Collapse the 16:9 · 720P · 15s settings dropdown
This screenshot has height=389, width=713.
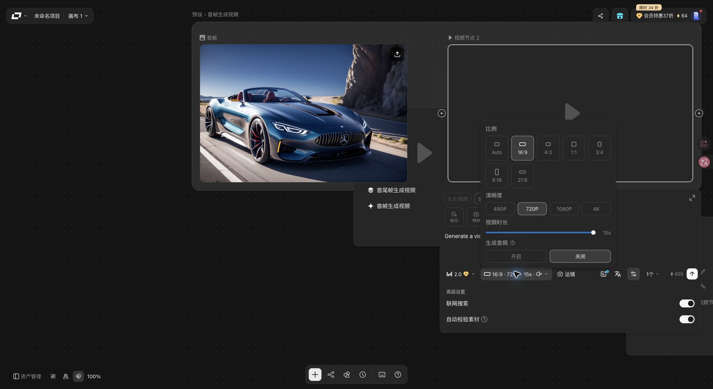coord(516,274)
